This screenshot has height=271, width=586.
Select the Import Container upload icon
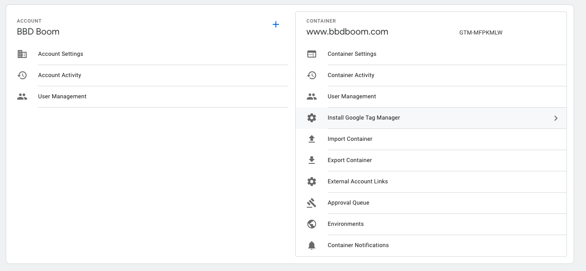[312, 139]
